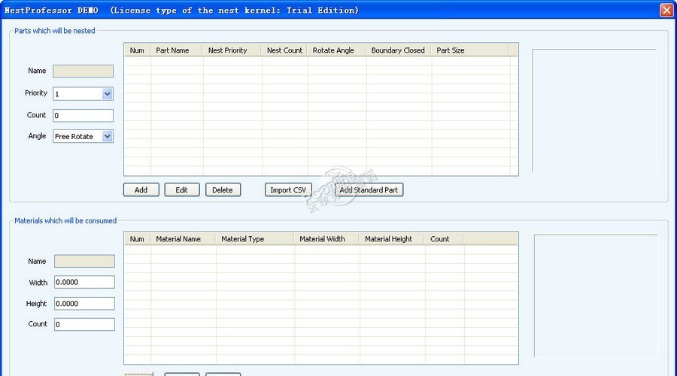Viewport: 677px width, 376px height.
Task: Click the Material Name column header
Action: [x=183, y=239]
